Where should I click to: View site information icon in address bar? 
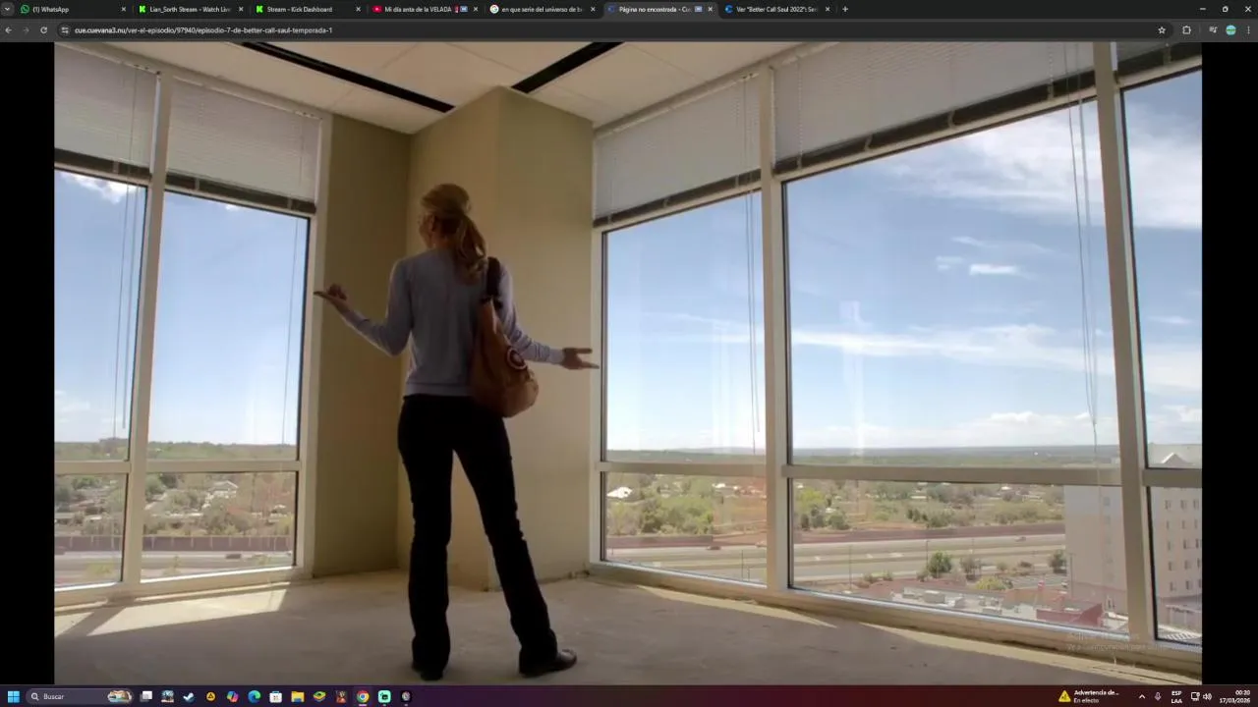coord(66,30)
